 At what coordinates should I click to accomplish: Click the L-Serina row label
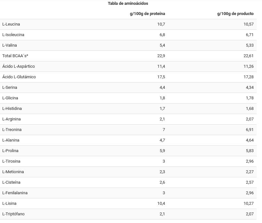(x=10, y=88)
